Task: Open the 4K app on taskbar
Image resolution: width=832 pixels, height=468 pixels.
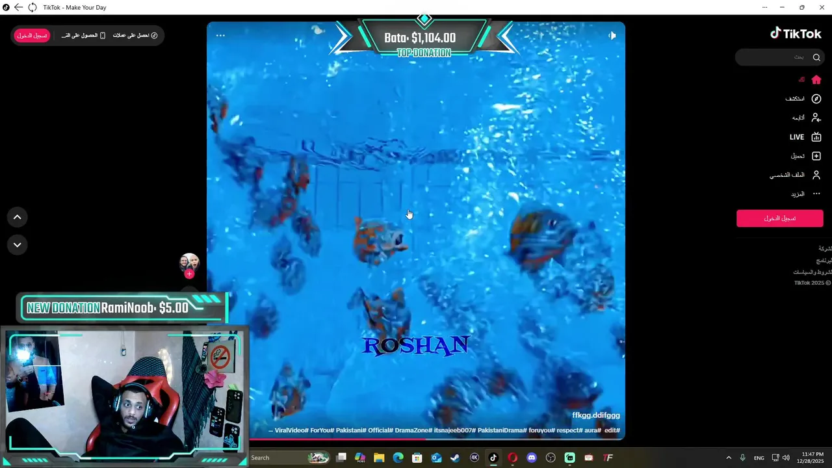Action: (474, 458)
